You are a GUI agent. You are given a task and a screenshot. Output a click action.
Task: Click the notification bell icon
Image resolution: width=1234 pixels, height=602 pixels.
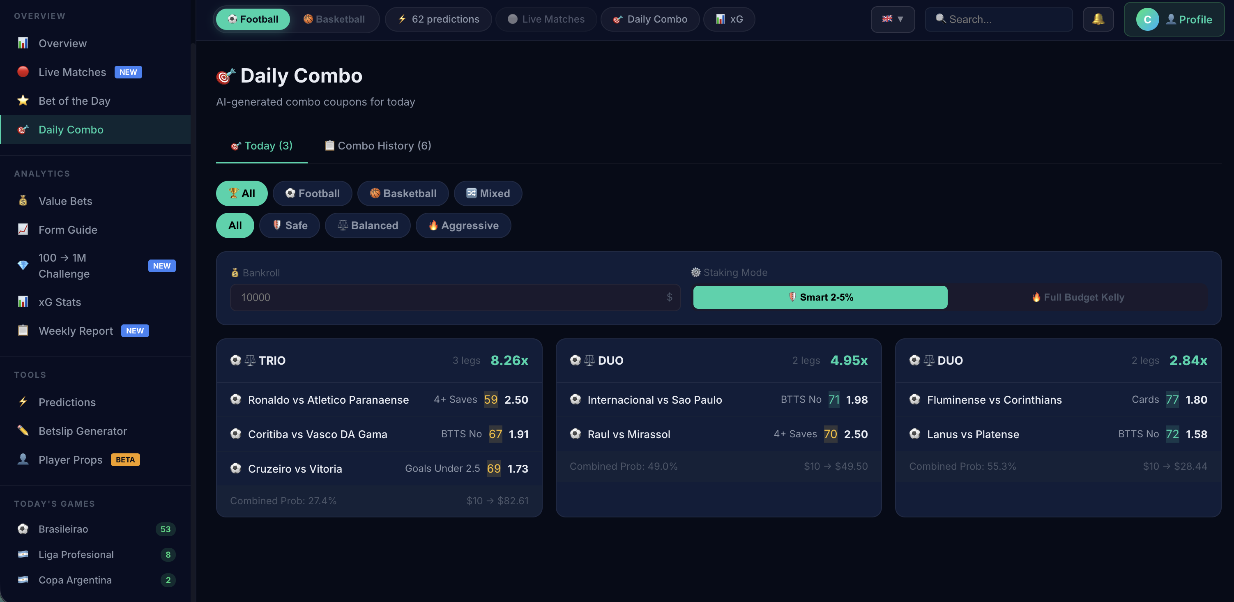1098,19
